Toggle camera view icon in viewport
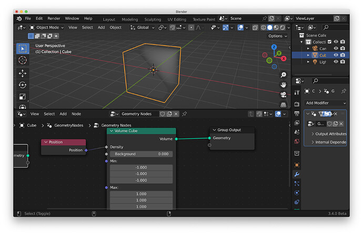The width and height of the screenshot is (363, 234). [x=284, y=94]
